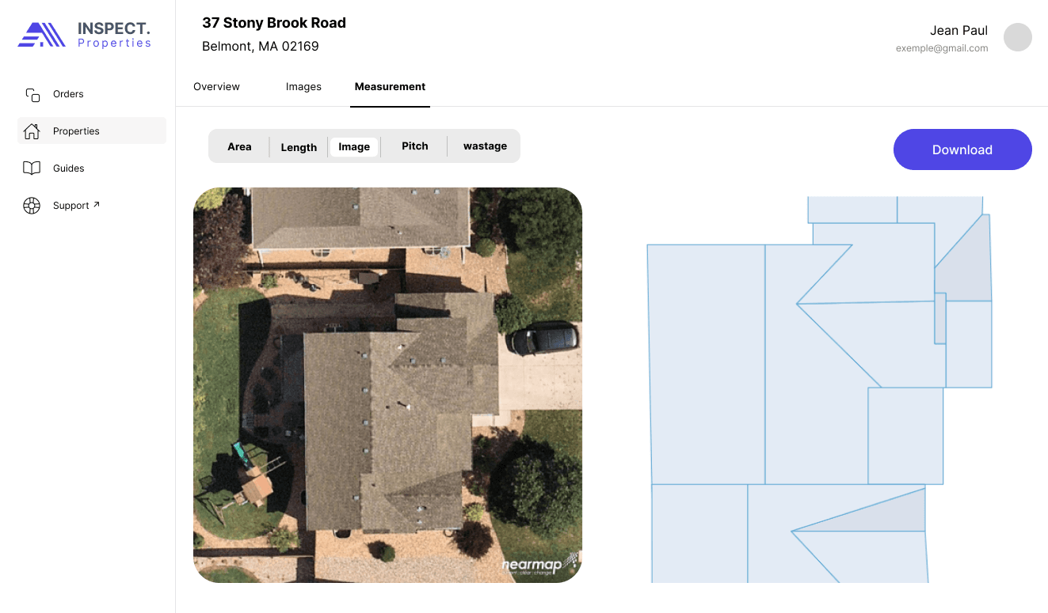Click the Guides book icon
The width and height of the screenshot is (1048, 613).
pyautogui.click(x=32, y=168)
